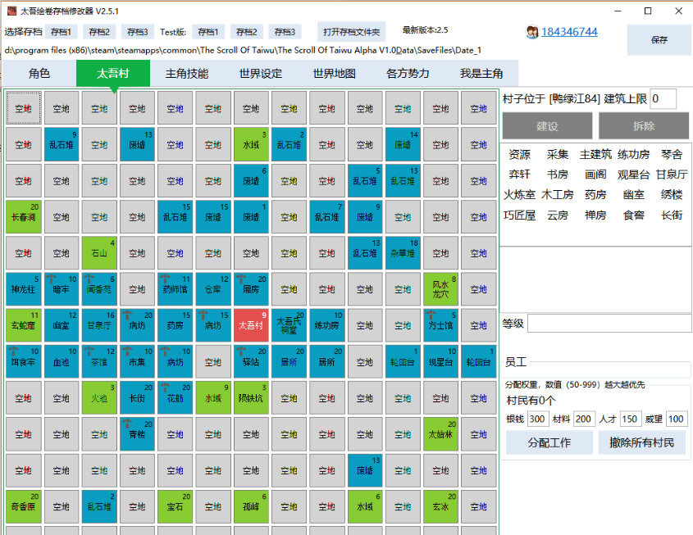Open the 184346744 link
The height and width of the screenshot is (535, 693).
[x=569, y=32]
